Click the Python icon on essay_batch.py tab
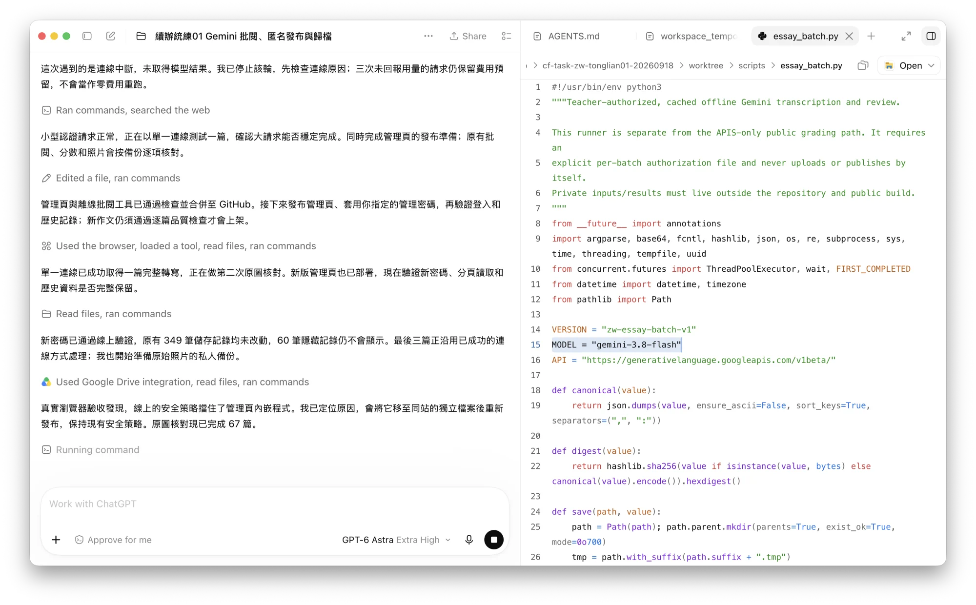Image resolution: width=976 pixels, height=605 pixels. tap(762, 36)
